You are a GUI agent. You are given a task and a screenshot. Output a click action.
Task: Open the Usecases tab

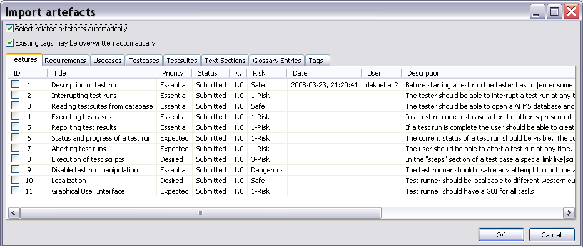pyautogui.click(x=108, y=61)
